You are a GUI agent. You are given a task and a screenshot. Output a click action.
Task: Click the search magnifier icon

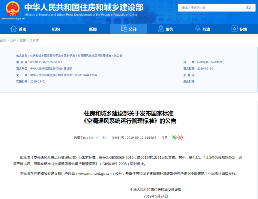pos(249,8)
